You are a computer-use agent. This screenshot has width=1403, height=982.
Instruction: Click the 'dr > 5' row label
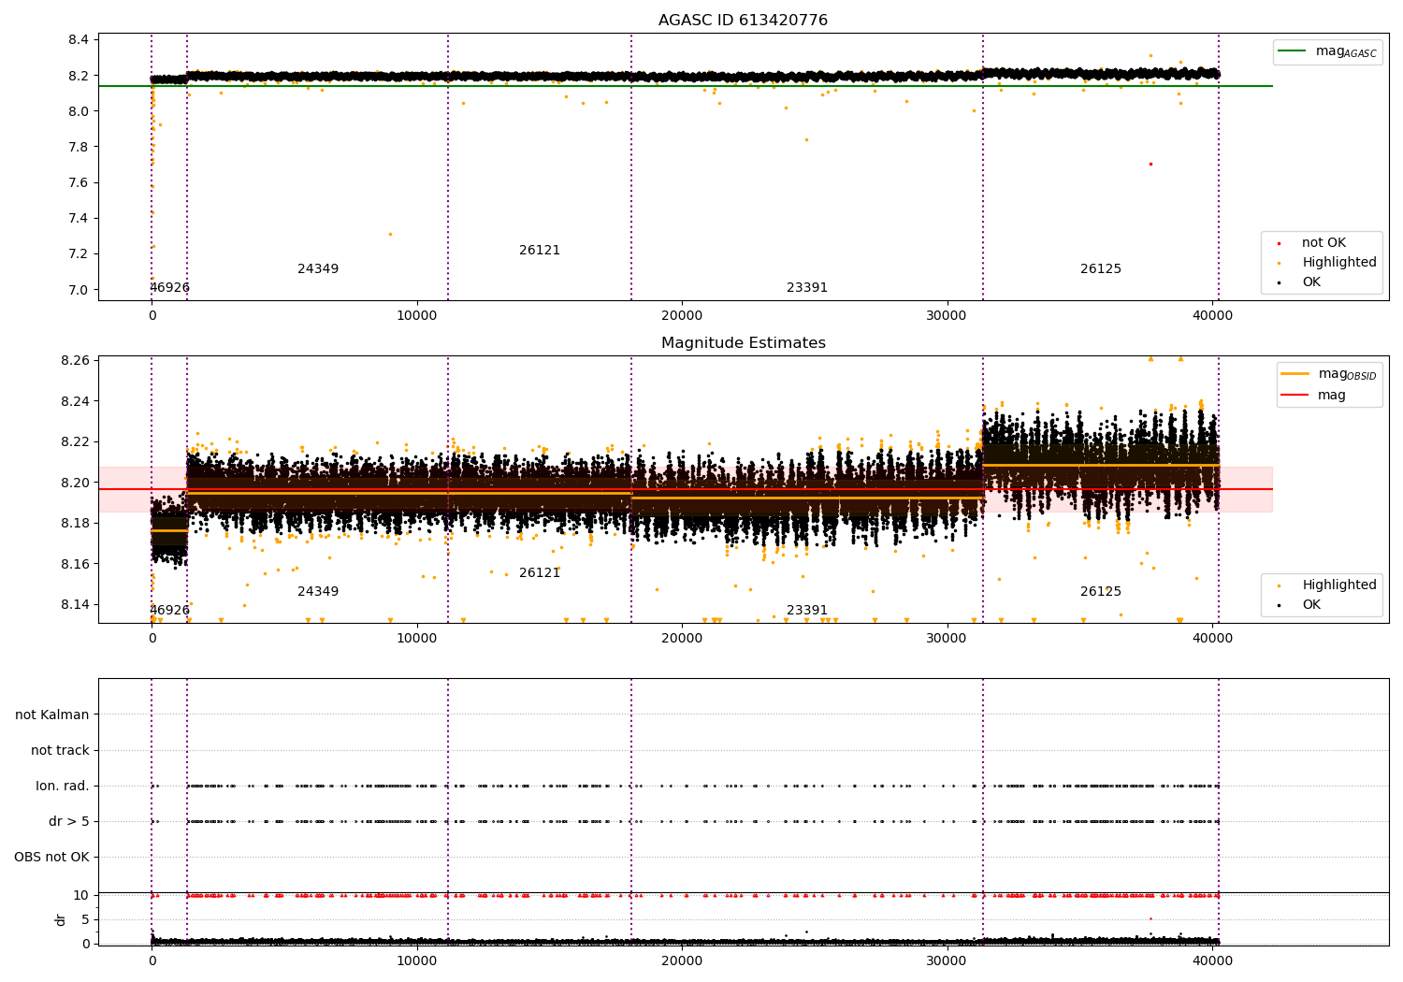69,822
